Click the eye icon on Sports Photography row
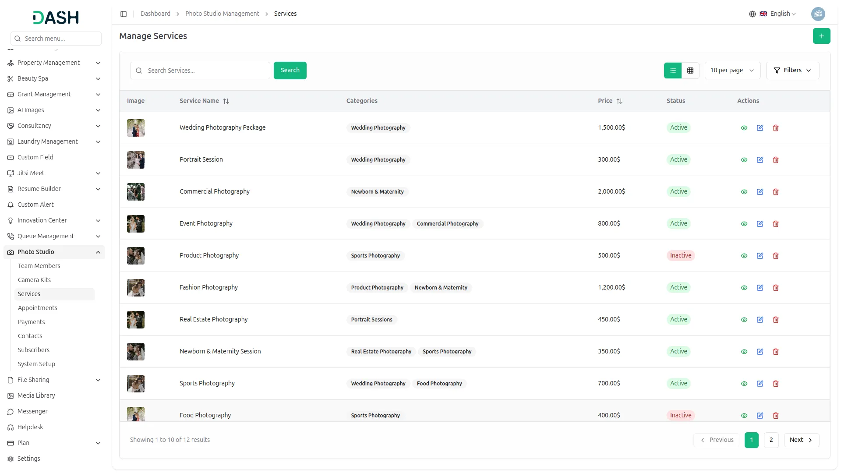This screenshot has width=841, height=473. 744,384
